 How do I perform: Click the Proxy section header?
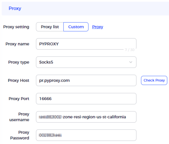pos(15,9)
